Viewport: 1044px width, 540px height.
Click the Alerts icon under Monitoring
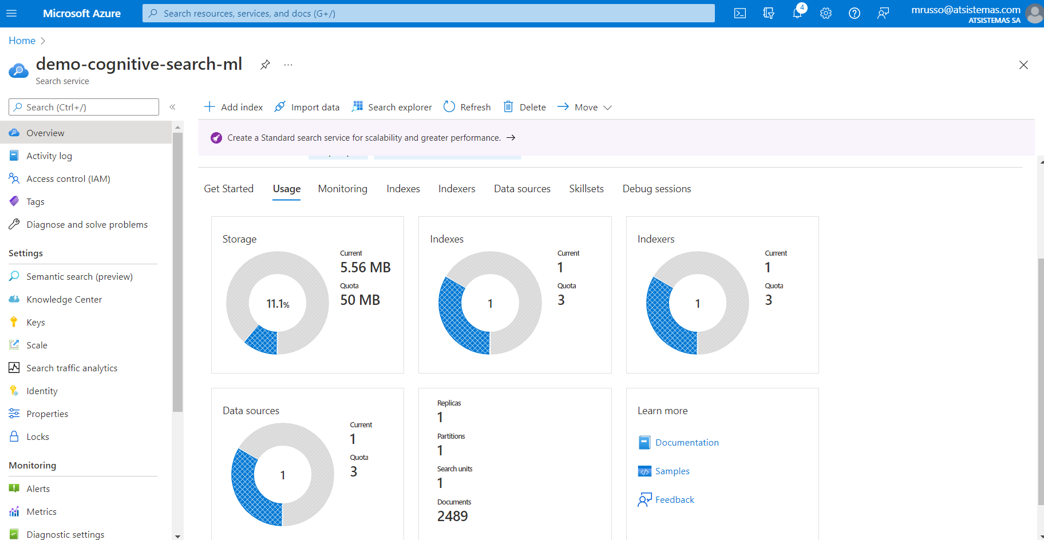14,489
